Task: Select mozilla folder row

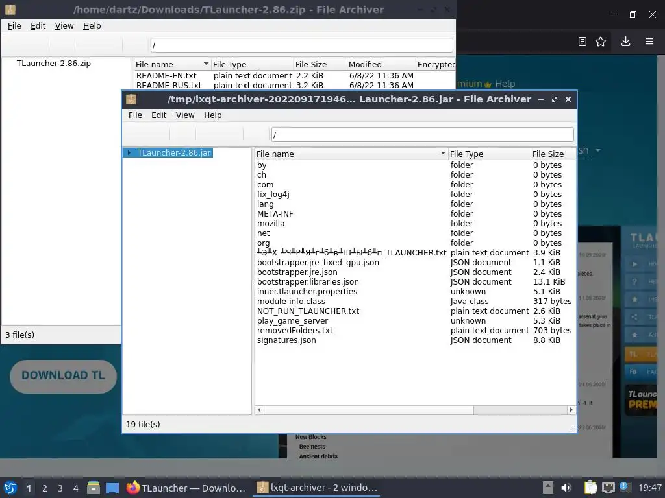Action: coord(271,224)
